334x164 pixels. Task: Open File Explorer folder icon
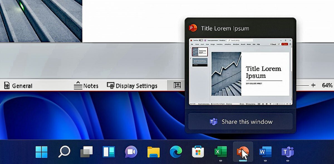pyautogui.click(x=153, y=152)
